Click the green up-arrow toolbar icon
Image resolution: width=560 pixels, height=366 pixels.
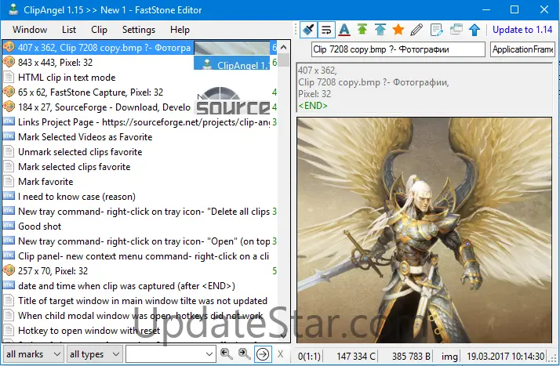click(x=362, y=30)
